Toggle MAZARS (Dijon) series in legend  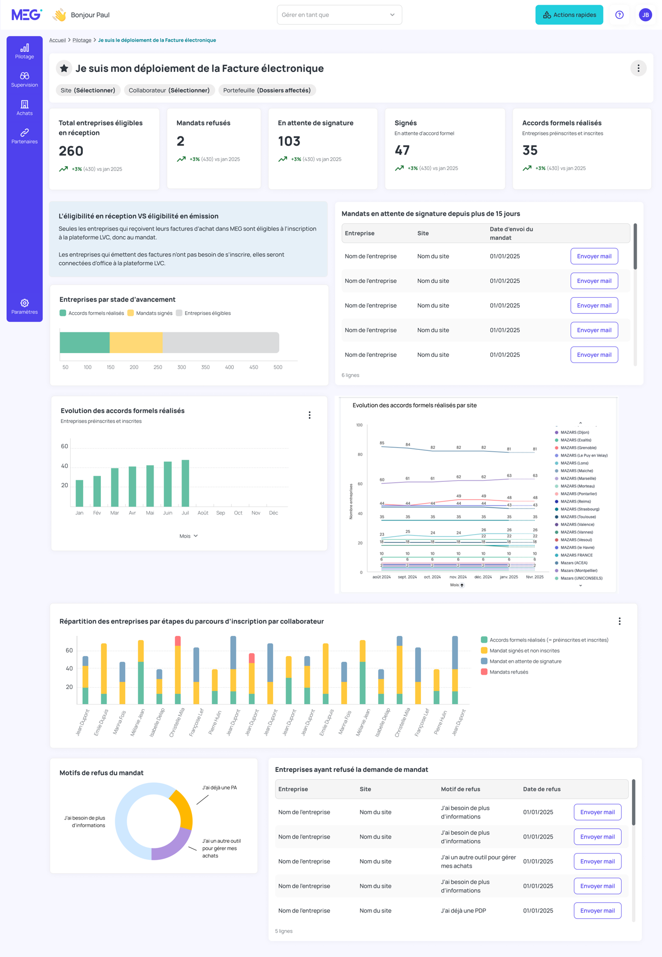[x=571, y=432]
